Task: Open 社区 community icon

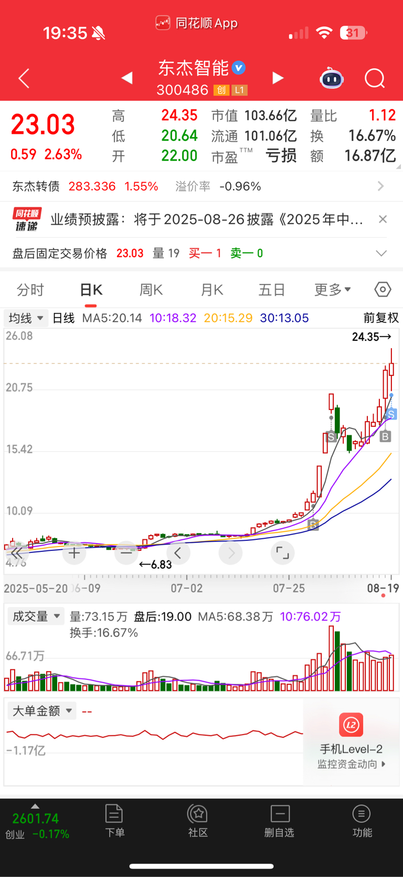Action: tap(198, 821)
